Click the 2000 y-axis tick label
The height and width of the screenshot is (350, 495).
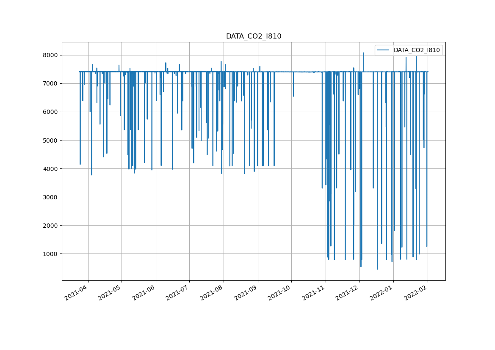tap(50, 225)
